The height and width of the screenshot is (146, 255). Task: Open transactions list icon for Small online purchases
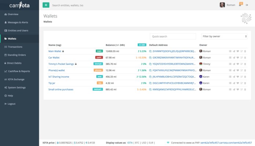pos(230,90)
